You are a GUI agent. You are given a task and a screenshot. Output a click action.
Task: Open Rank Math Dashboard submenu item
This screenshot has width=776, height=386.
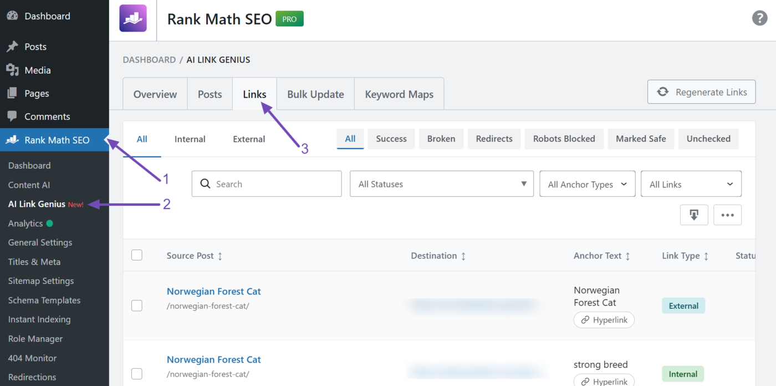tap(29, 165)
